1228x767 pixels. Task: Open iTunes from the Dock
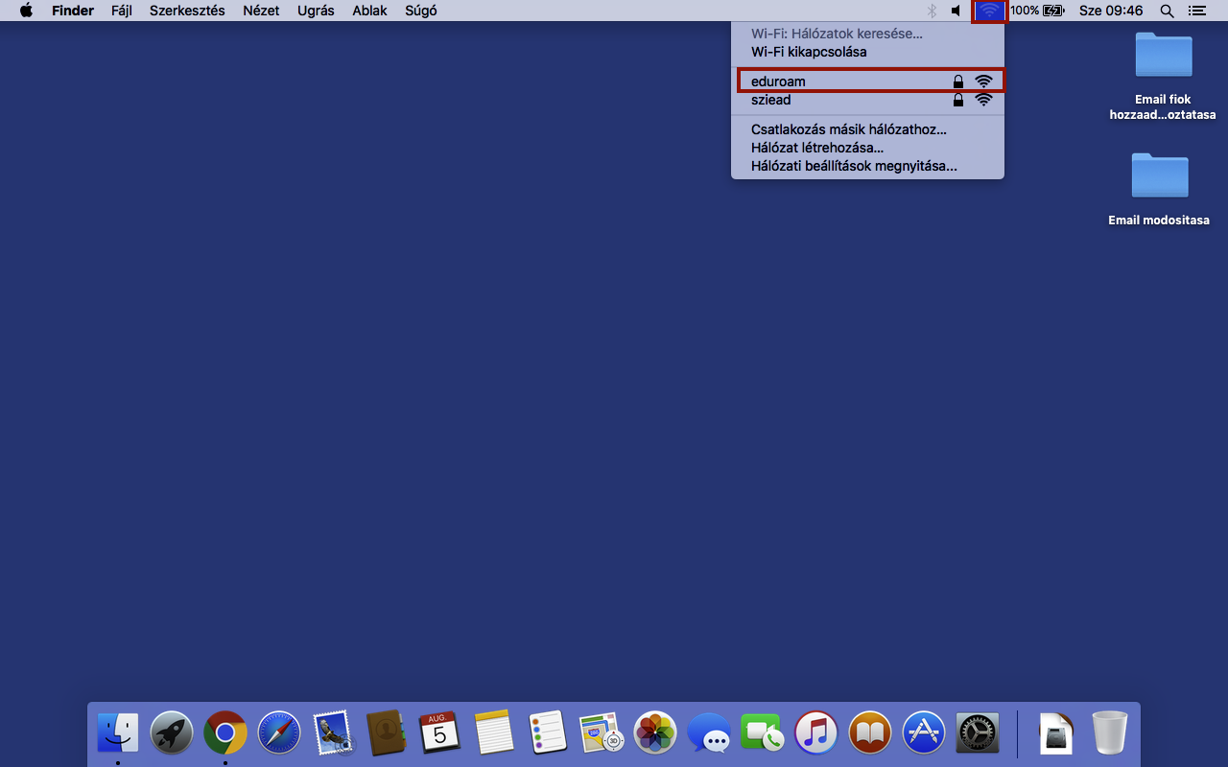(816, 733)
